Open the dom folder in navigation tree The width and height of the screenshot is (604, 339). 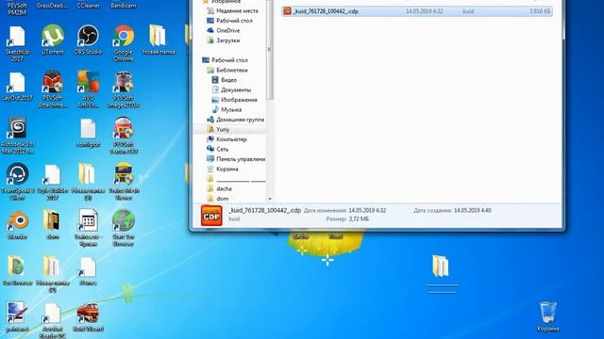coord(223,199)
